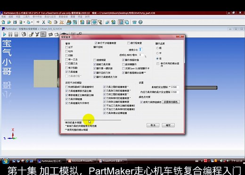Toggle the 過行程檢查 checkbox
The height and width of the screenshot is (175, 245).
[x=129, y=43]
